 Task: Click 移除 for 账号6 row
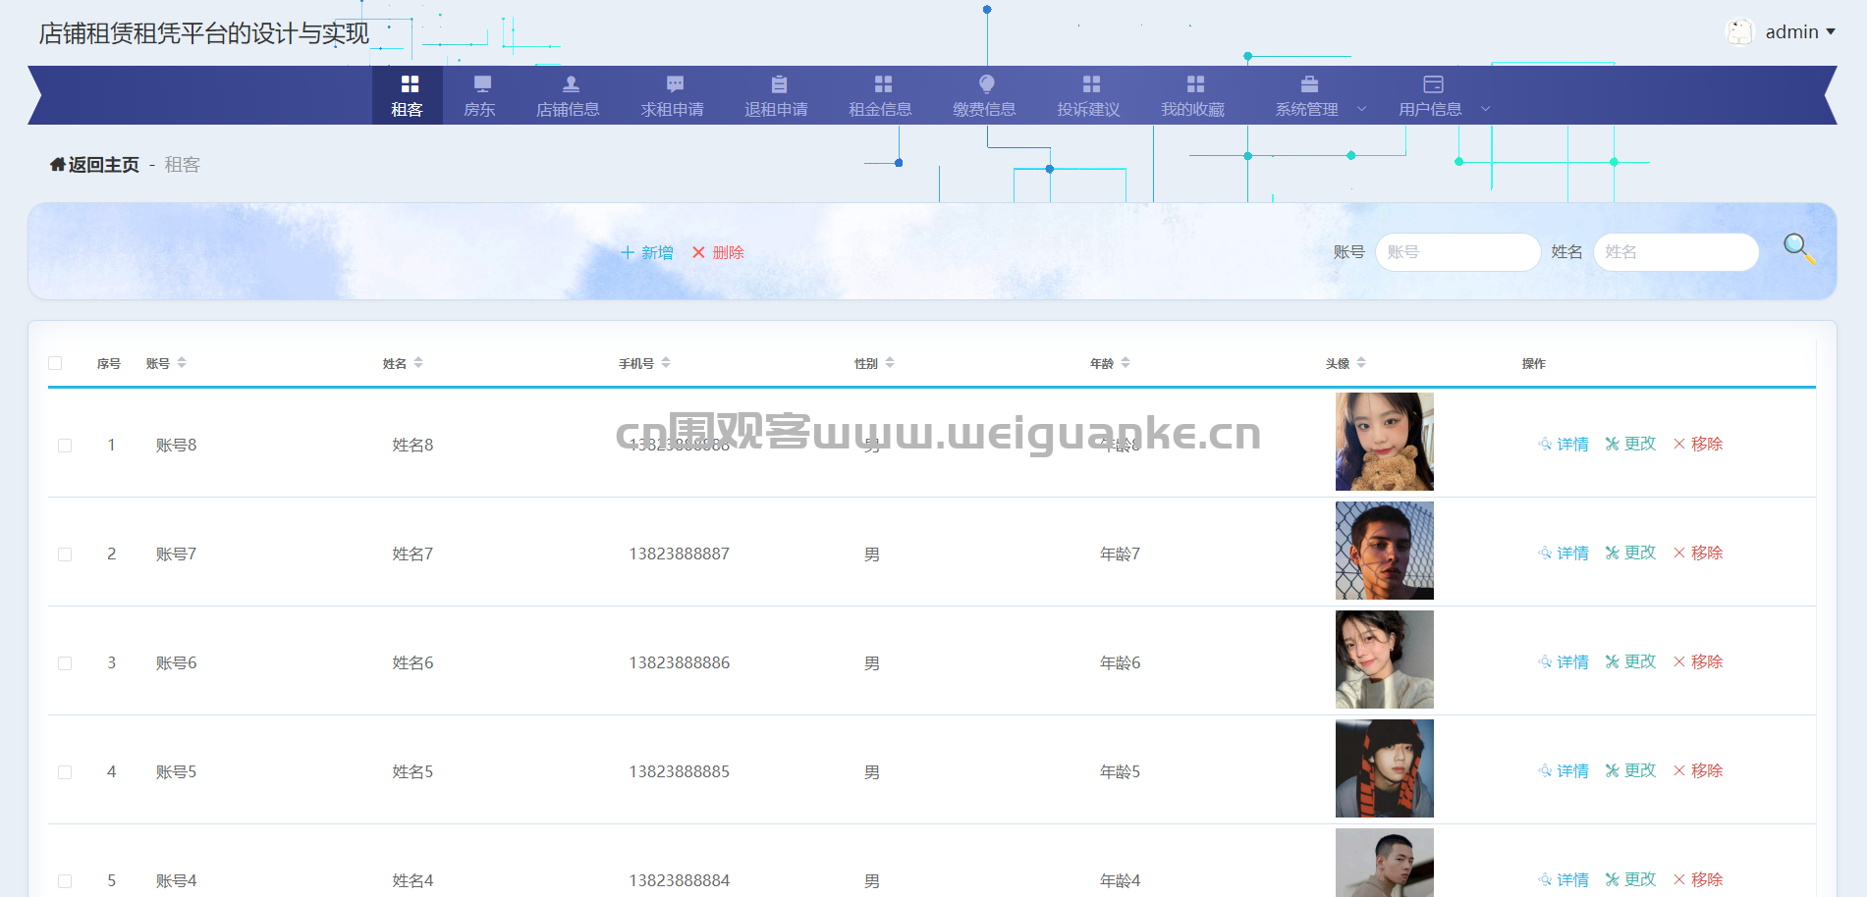coord(1698,661)
